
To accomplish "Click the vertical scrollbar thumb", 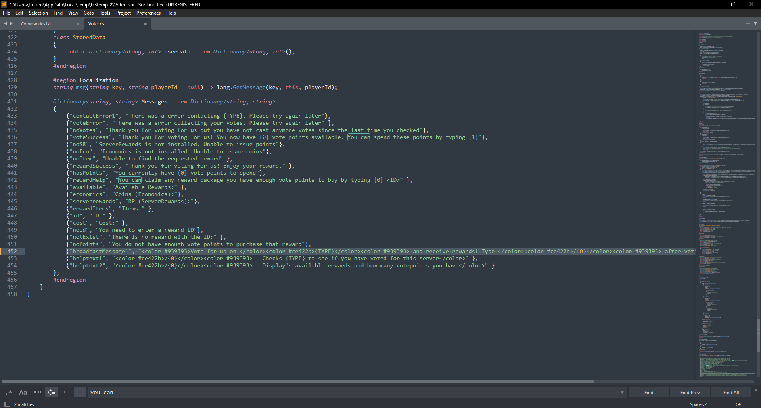I will (x=758, y=336).
